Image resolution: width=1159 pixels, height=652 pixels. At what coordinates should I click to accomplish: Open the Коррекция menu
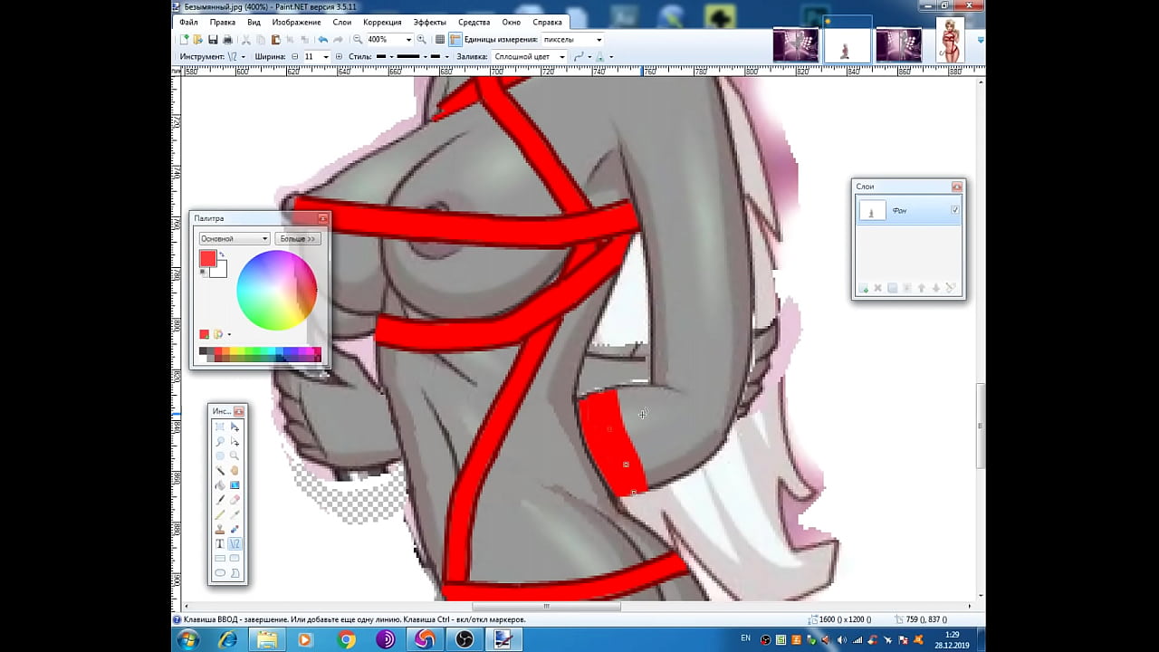382,22
